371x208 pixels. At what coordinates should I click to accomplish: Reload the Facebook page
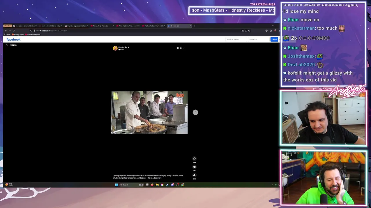14,31
